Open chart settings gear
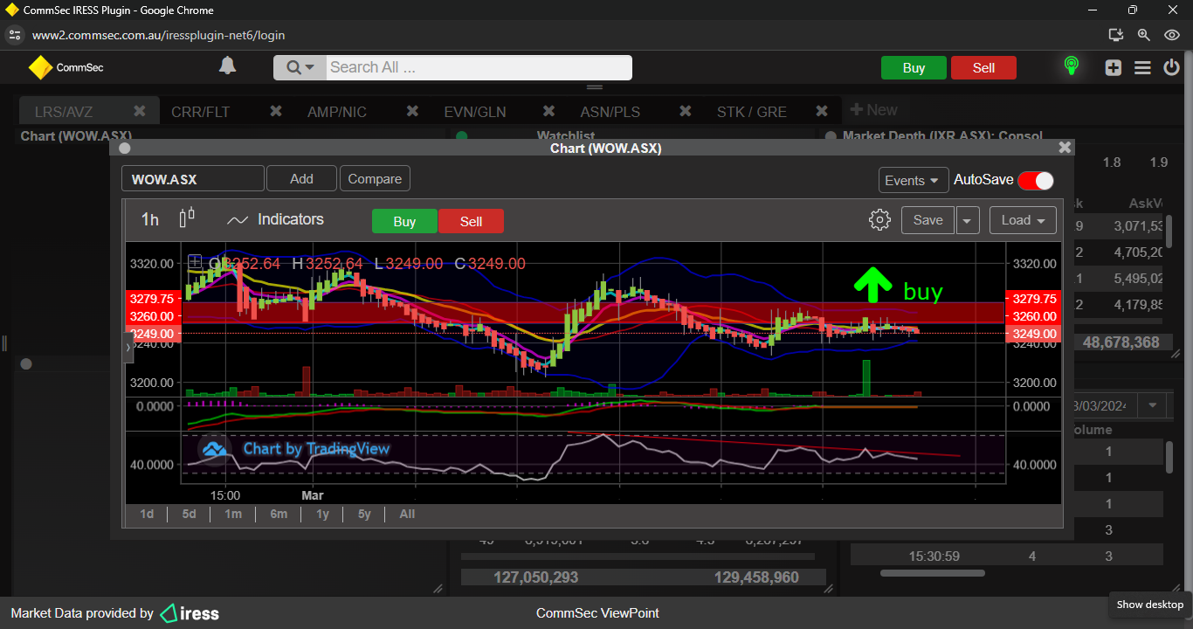 (879, 220)
